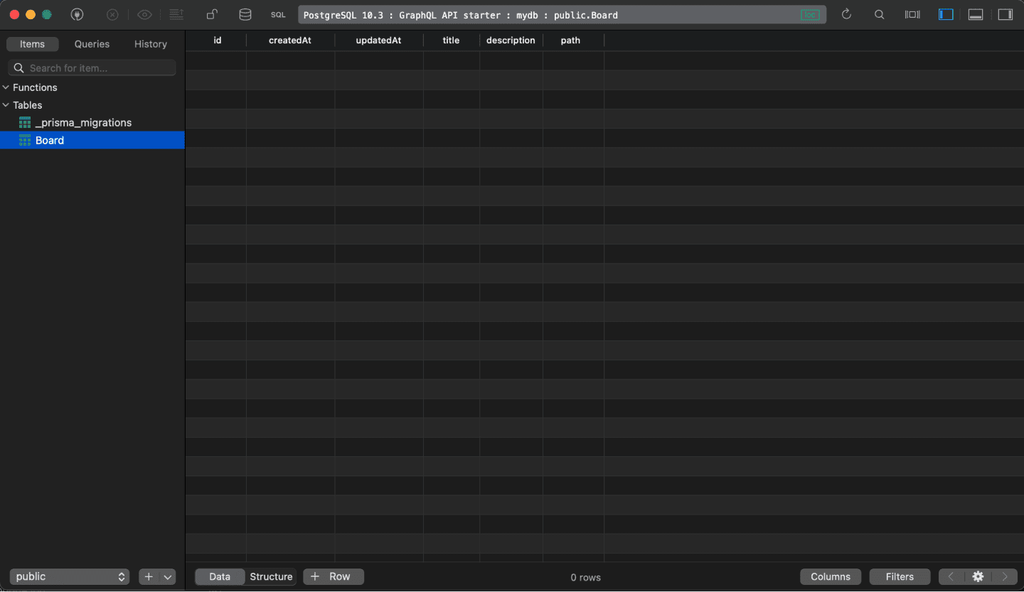The image size is (1024, 592).
Task: Switch to the Queries tab
Action: point(92,44)
